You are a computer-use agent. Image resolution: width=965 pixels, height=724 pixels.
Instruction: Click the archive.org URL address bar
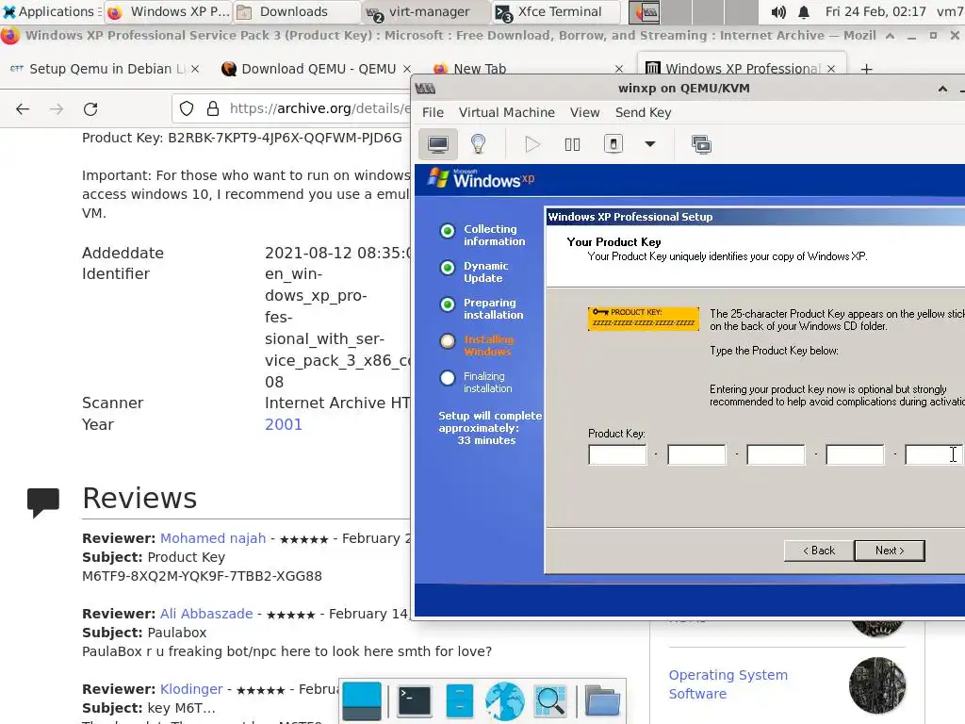[319, 108]
